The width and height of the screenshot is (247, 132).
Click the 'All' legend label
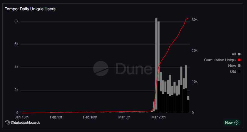pos(234,54)
